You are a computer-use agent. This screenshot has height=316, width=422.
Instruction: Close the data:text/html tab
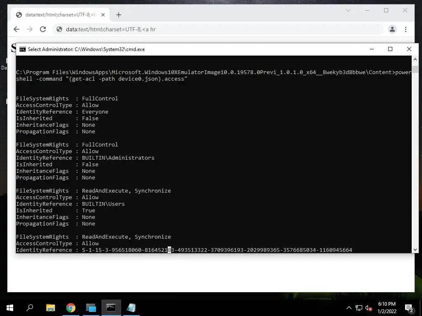(103, 15)
